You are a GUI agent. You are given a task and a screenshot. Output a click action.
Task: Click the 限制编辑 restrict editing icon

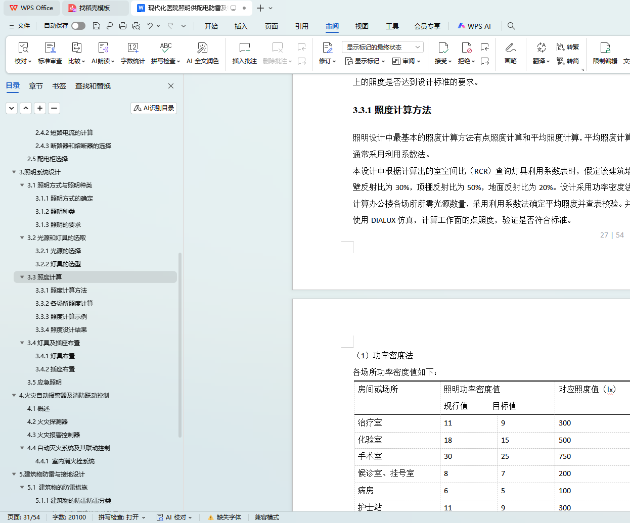click(x=605, y=48)
